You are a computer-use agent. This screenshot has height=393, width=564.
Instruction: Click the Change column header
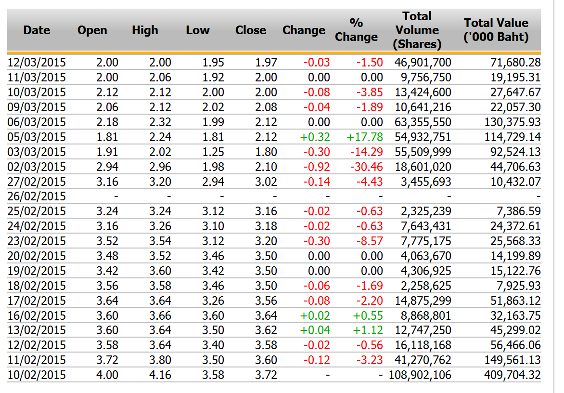(x=304, y=30)
